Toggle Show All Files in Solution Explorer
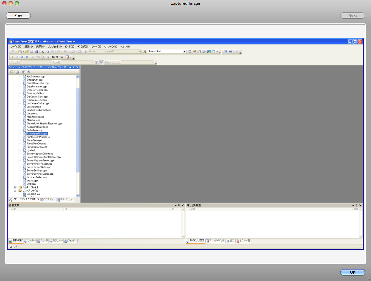 (x=18, y=72)
